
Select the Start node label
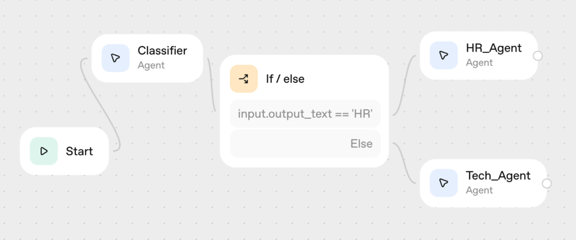(79, 151)
